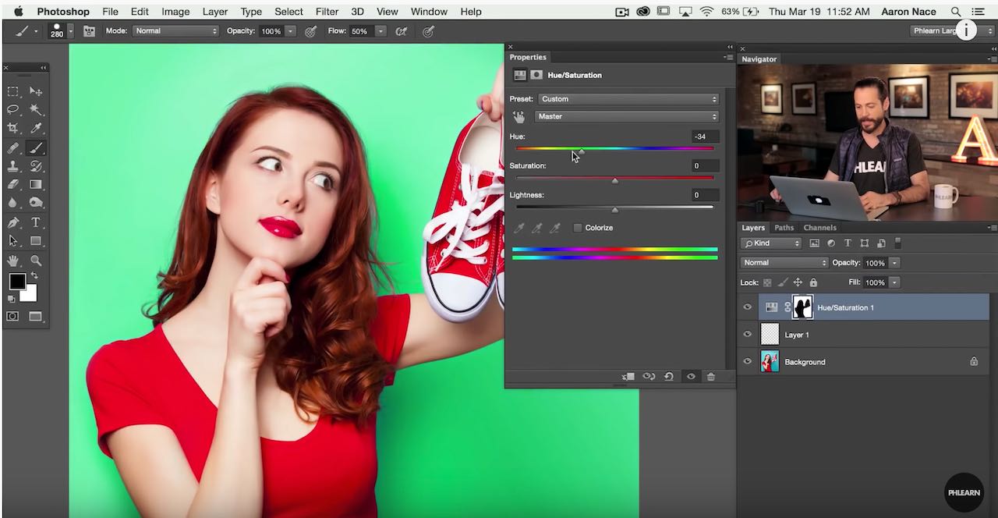Open the Master channel dropdown

point(627,116)
